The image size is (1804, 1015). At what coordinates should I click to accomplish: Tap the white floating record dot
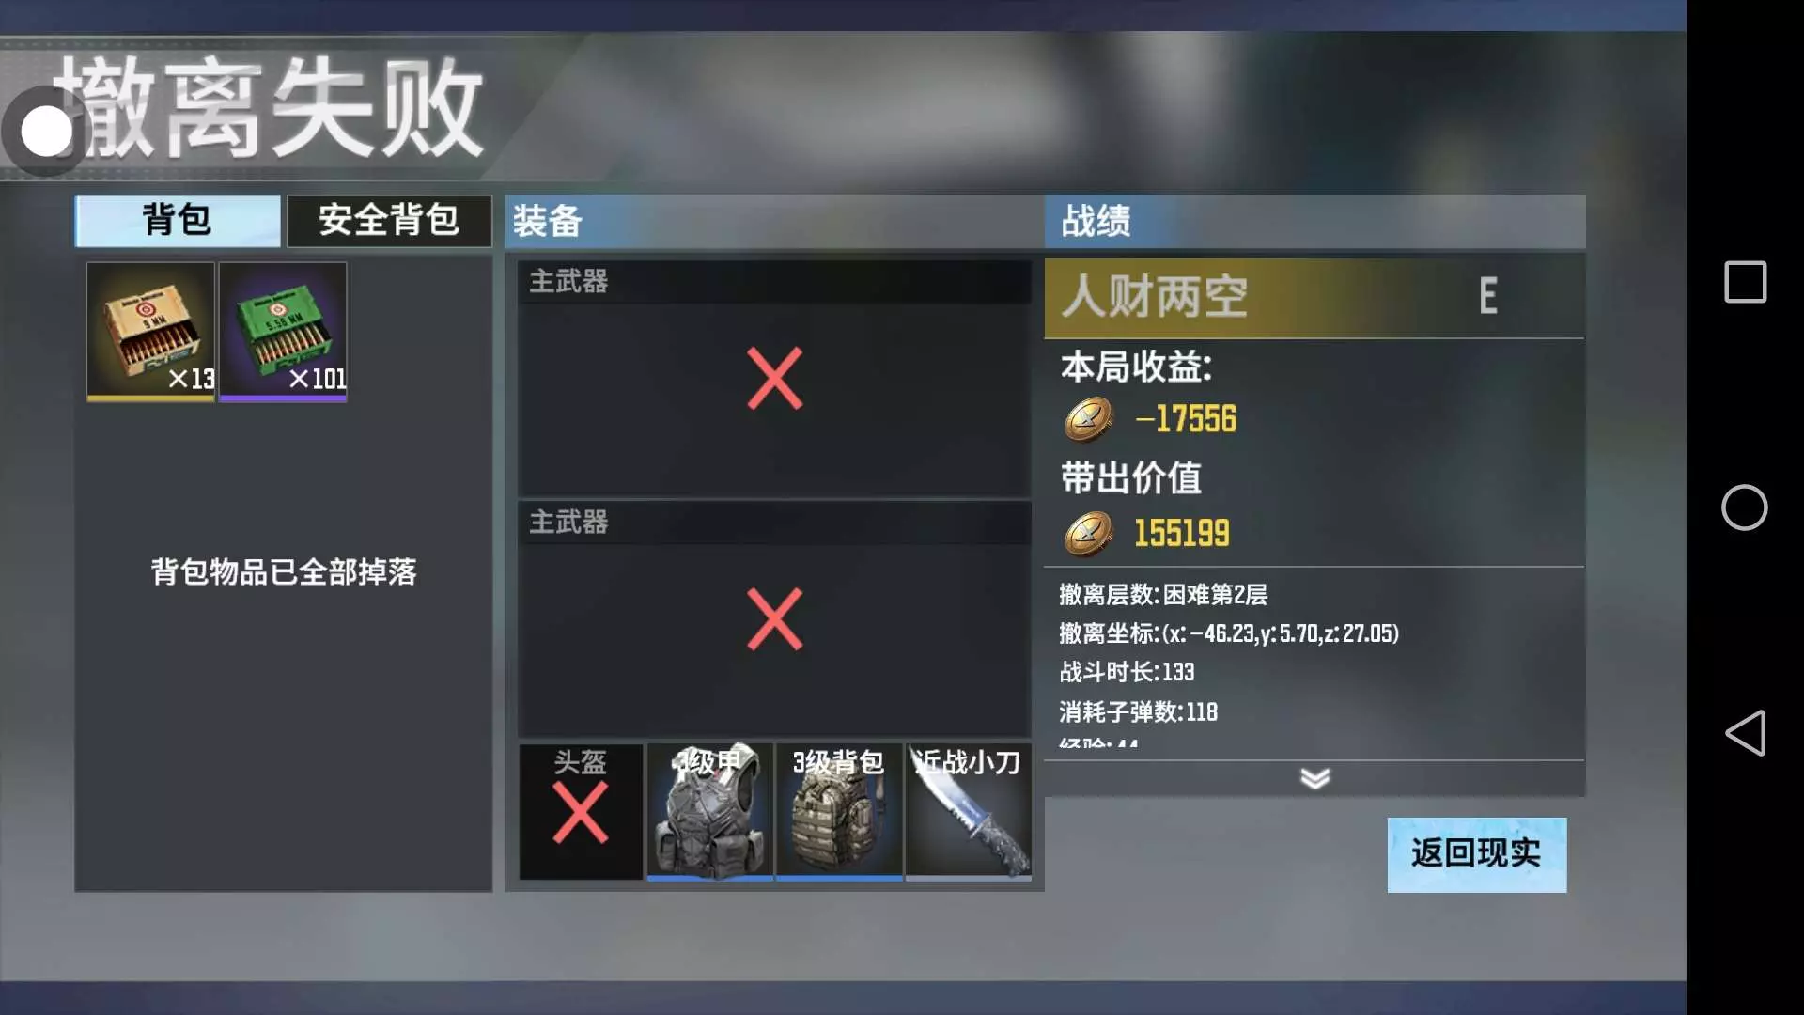[45, 132]
